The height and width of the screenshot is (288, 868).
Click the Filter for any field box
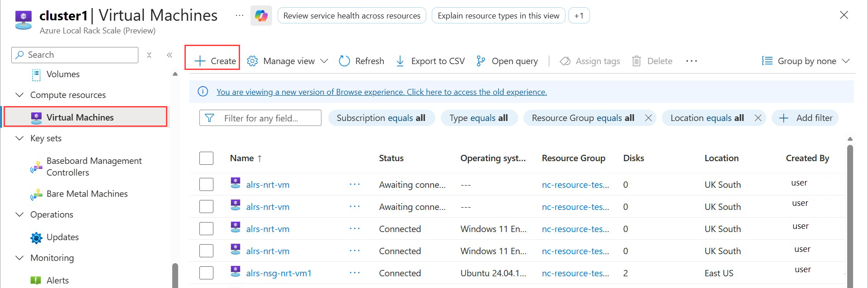coord(267,118)
